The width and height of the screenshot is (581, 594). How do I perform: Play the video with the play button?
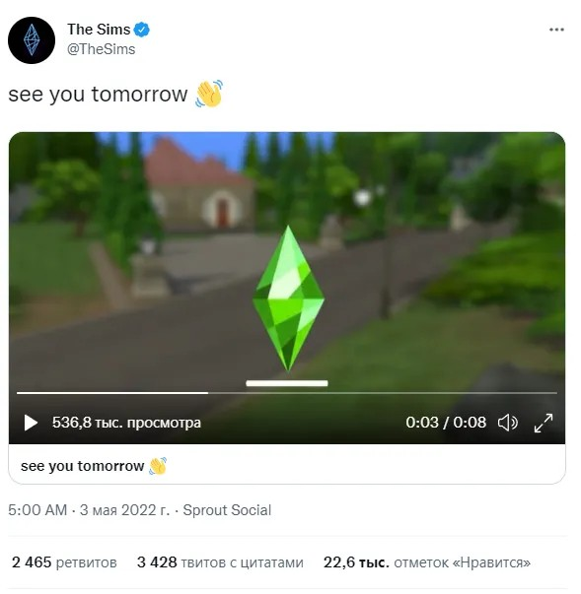[x=31, y=423]
